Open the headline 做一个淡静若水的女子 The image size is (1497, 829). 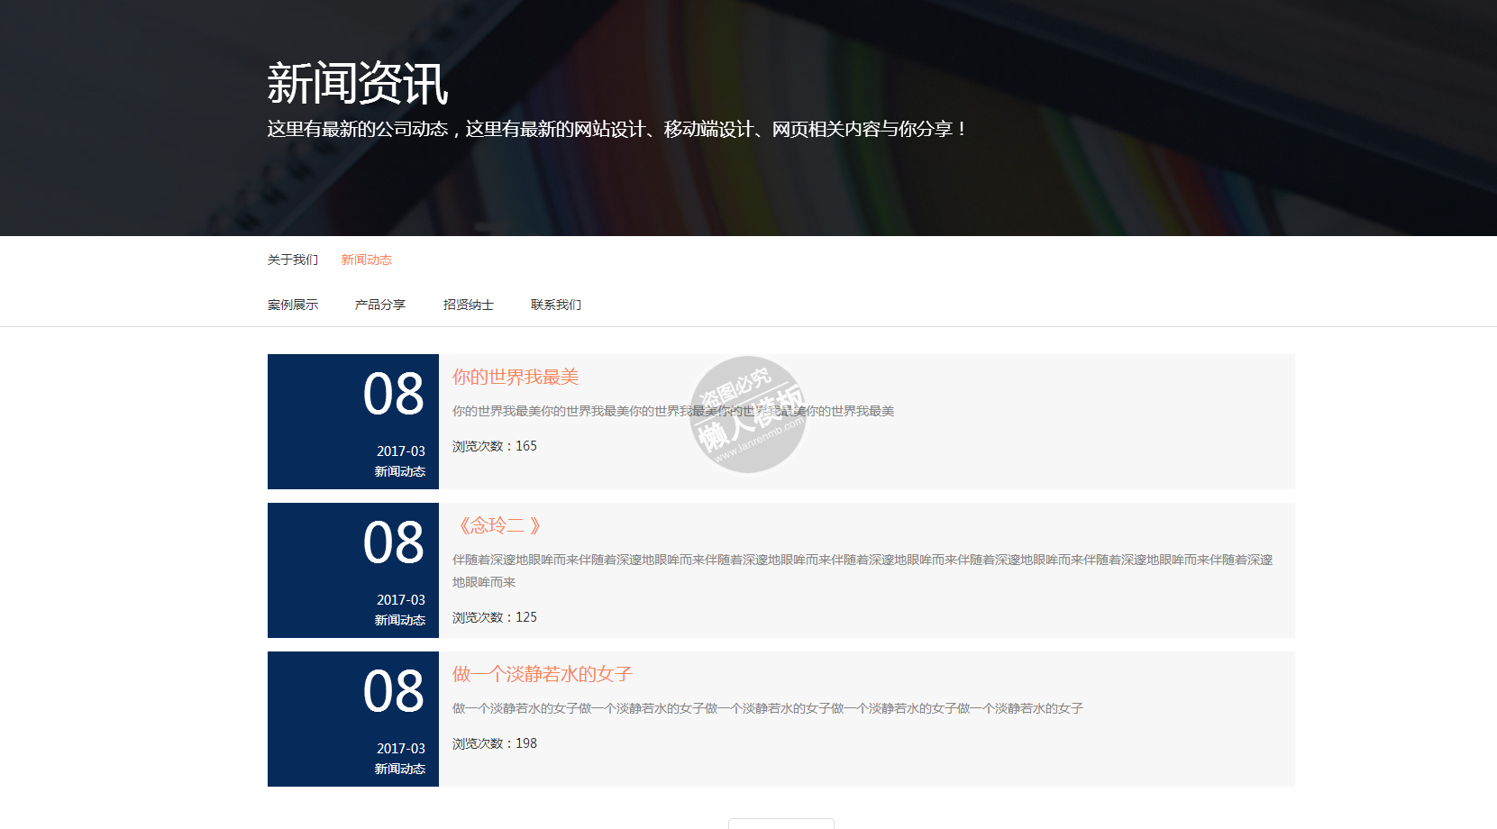pos(542,674)
